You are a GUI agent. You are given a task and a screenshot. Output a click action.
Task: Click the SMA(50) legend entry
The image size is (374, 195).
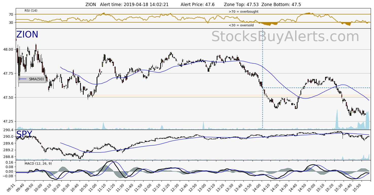pyautogui.click(x=32, y=79)
